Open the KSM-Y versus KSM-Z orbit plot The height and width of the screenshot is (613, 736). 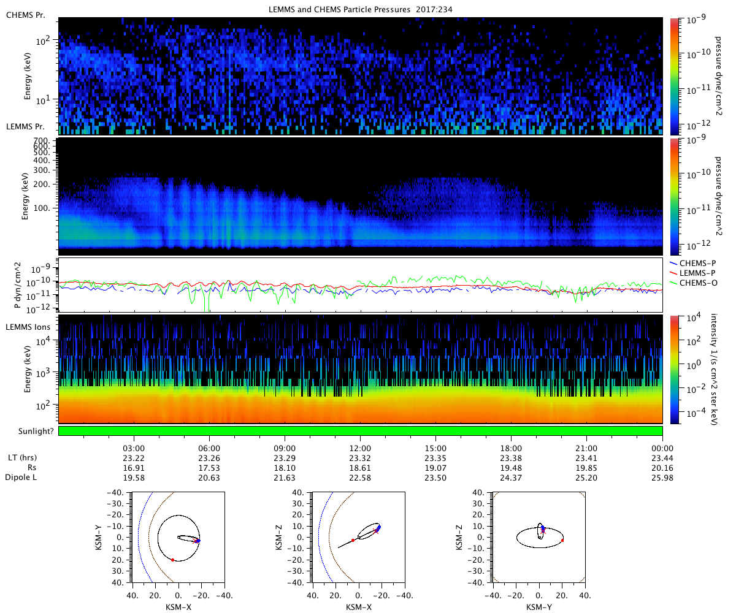pyautogui.click(x=539, y=538)
